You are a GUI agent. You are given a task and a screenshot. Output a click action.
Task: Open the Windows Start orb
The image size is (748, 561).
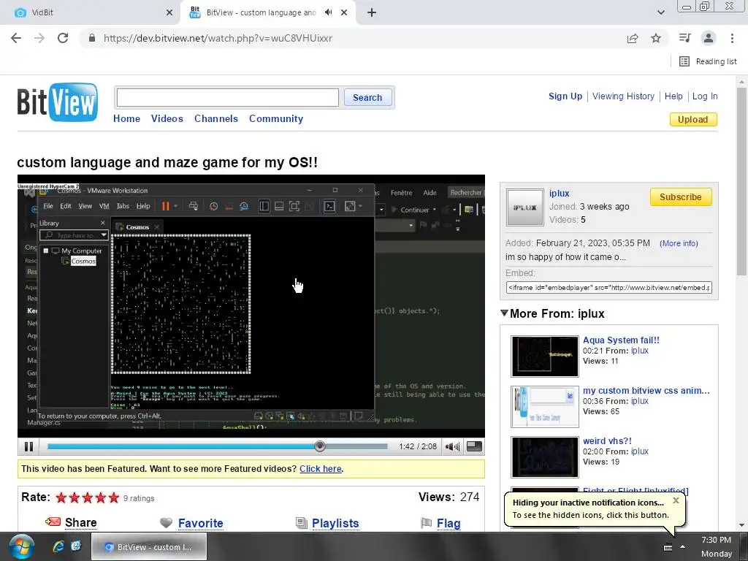pyautogui.click(x=21, y=546)
